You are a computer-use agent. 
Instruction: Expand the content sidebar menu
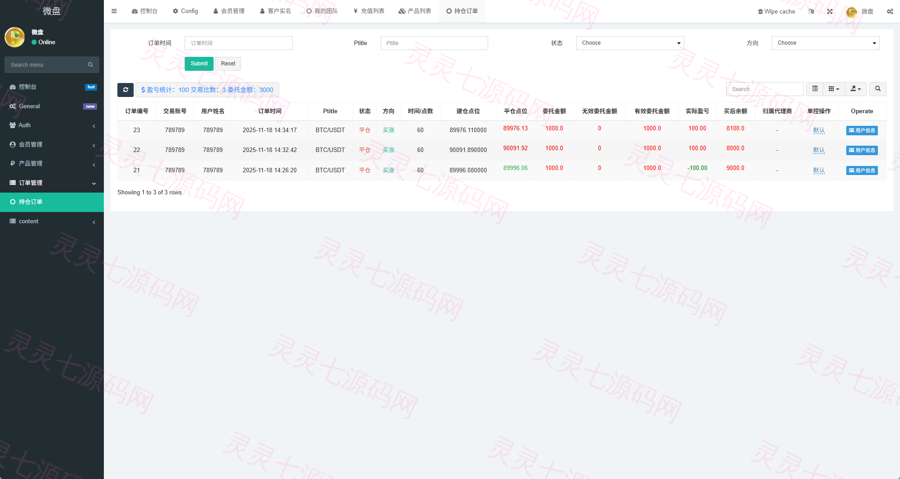tap(52, 221)
